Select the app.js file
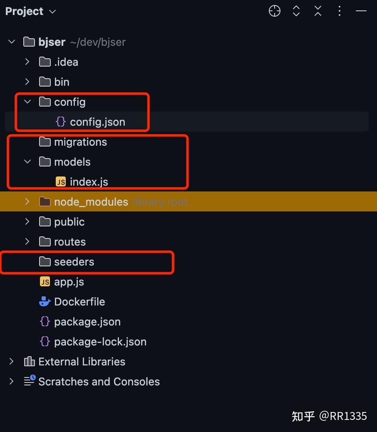The width and height of the screenshot is (377, 432). pos(69,282)
